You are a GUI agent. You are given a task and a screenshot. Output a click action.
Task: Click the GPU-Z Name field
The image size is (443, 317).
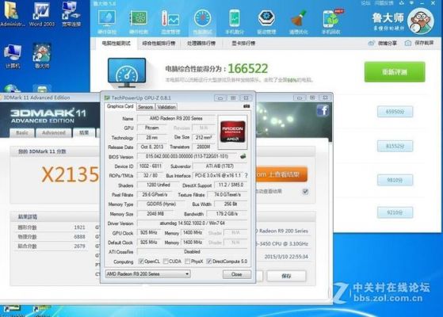point(176,118)
